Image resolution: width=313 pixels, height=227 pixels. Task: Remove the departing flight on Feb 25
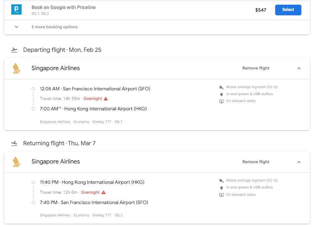[x=256, y=68]
